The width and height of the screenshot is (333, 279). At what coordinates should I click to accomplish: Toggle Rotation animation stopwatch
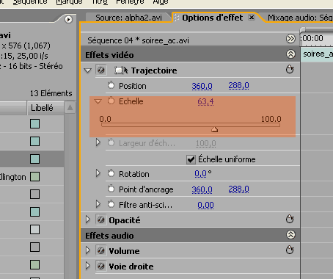(x=111, y=173)
